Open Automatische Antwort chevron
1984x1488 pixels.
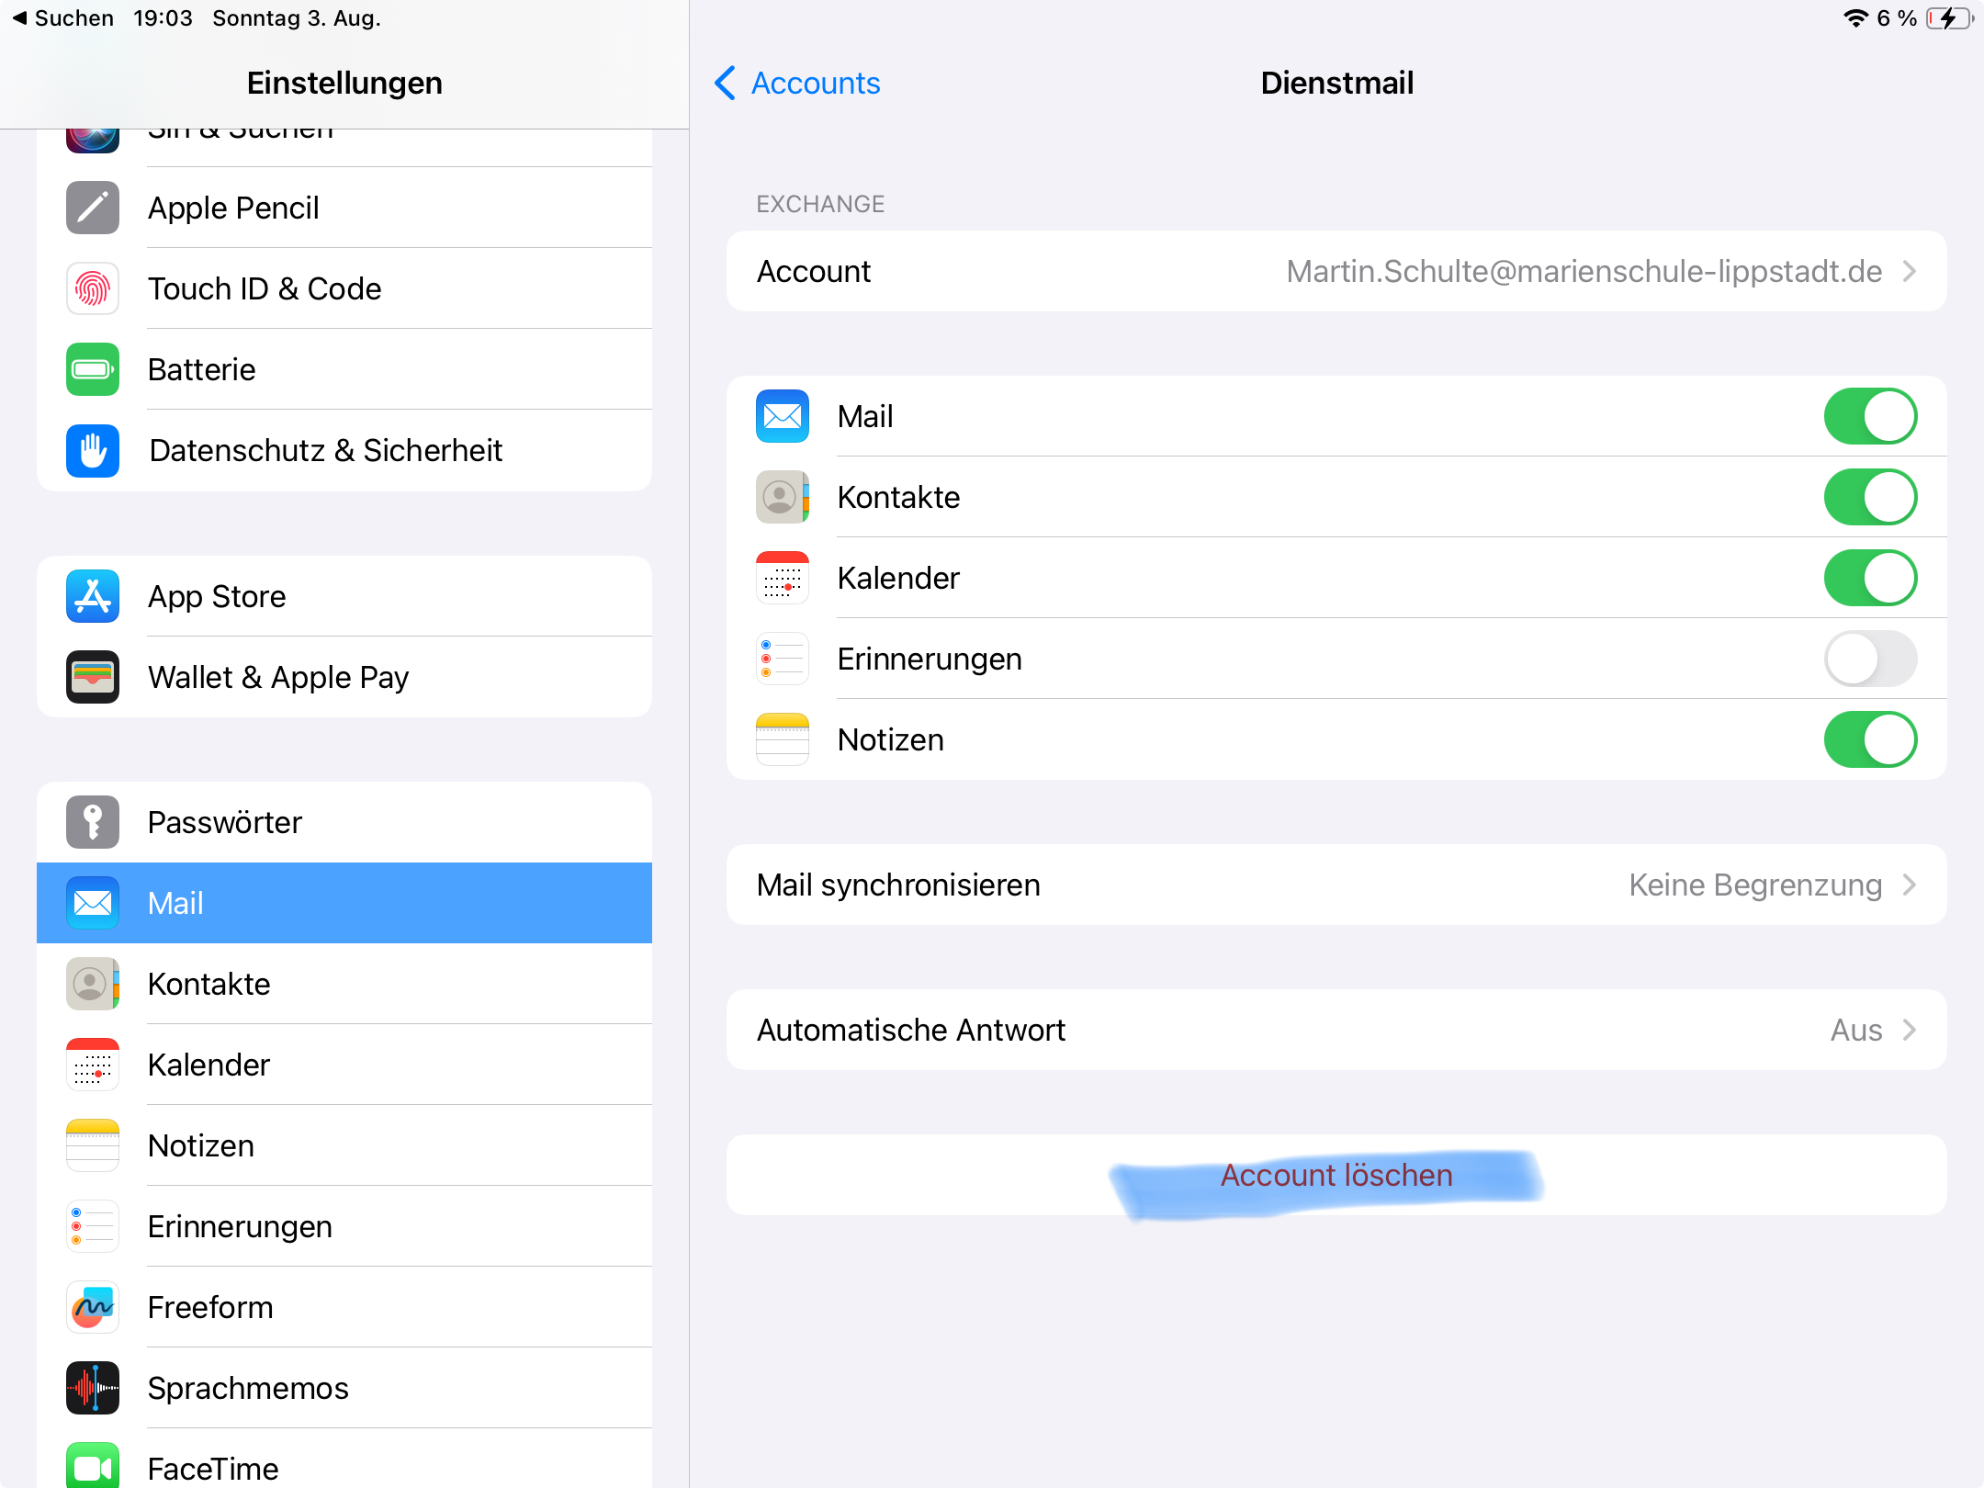click(1910, 1030)
